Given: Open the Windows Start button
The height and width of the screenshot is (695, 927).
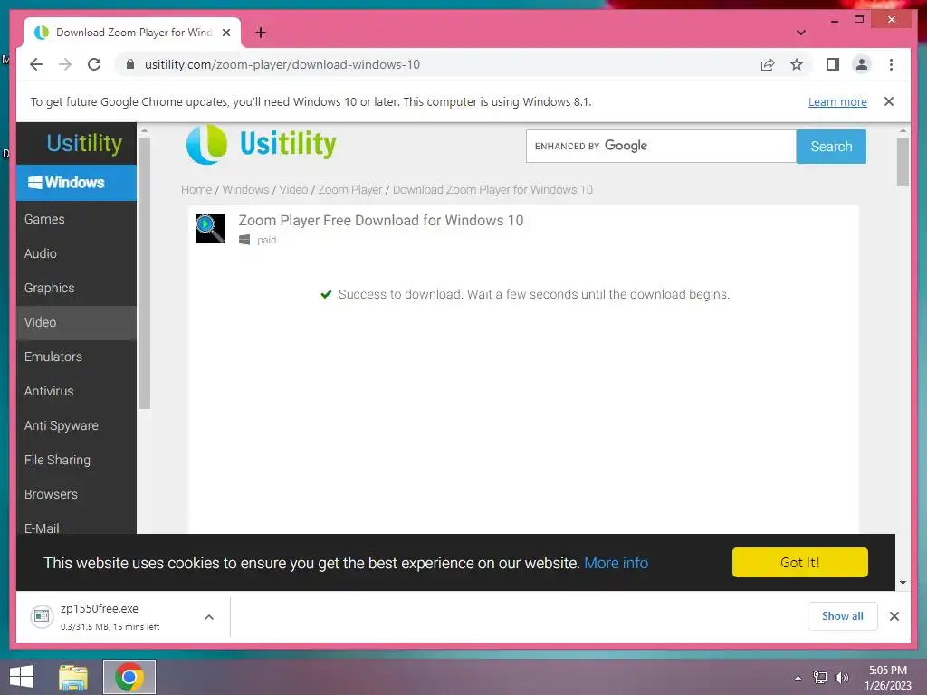Looking at the screenshot, I should click(x=22, y=677).
